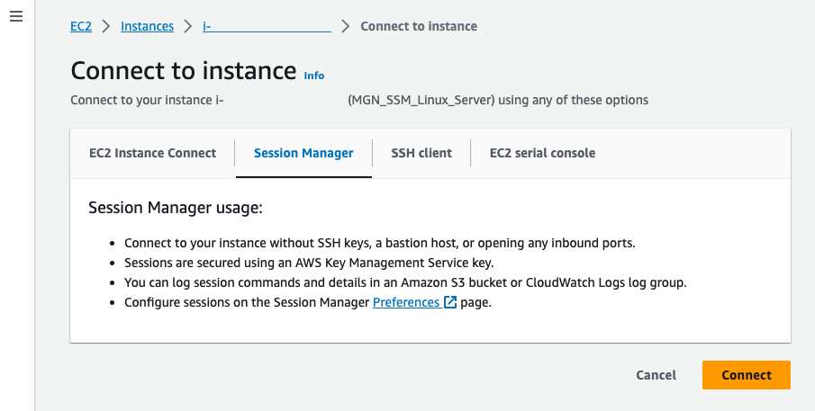This screenshot has height=411, width=815.
Task: Click the MGN_SSM_Linux_Server instance name text
Action: [421, 100]
